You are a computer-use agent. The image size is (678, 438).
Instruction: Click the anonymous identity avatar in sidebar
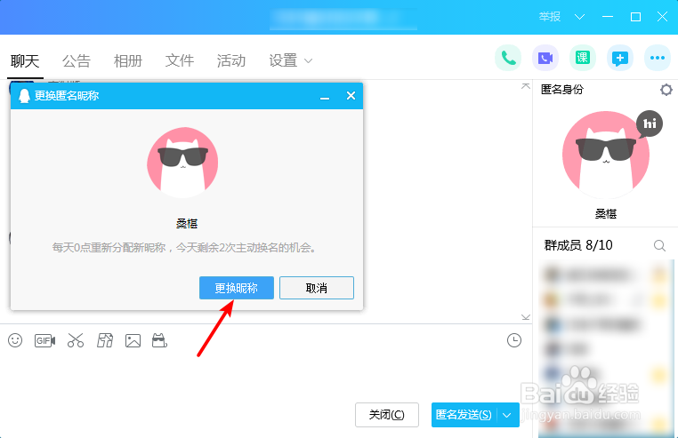coord(606,155)
